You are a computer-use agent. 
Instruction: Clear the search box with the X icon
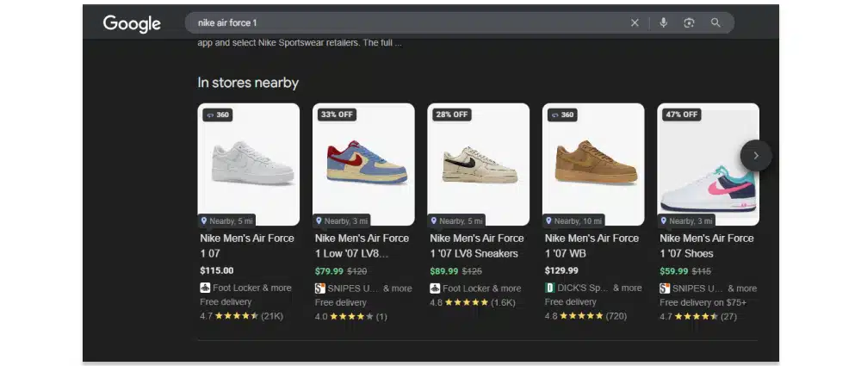[635, 23]
